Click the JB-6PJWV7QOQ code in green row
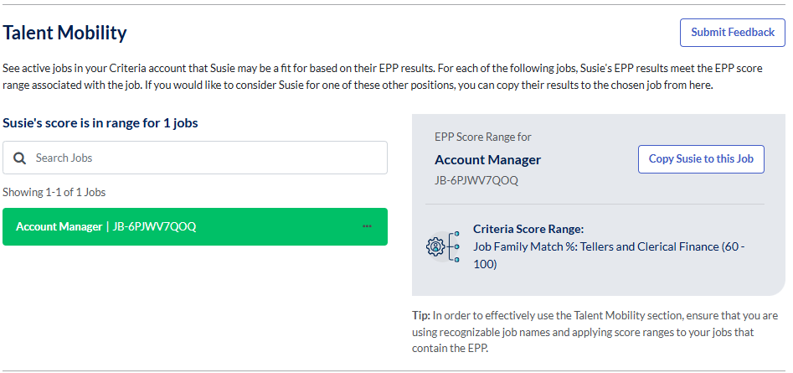Image resolution: width=793 pixels, height=373 pixels. click(154, 226)
